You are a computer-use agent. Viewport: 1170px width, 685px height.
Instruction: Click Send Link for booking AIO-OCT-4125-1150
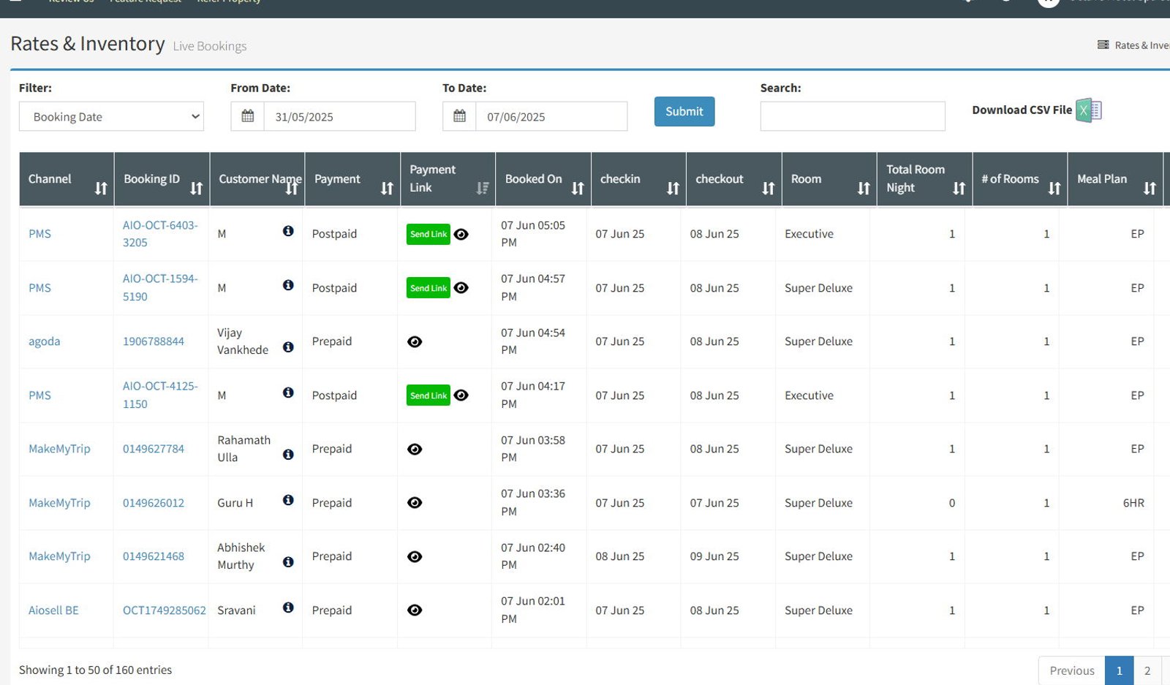click(429, 396)
